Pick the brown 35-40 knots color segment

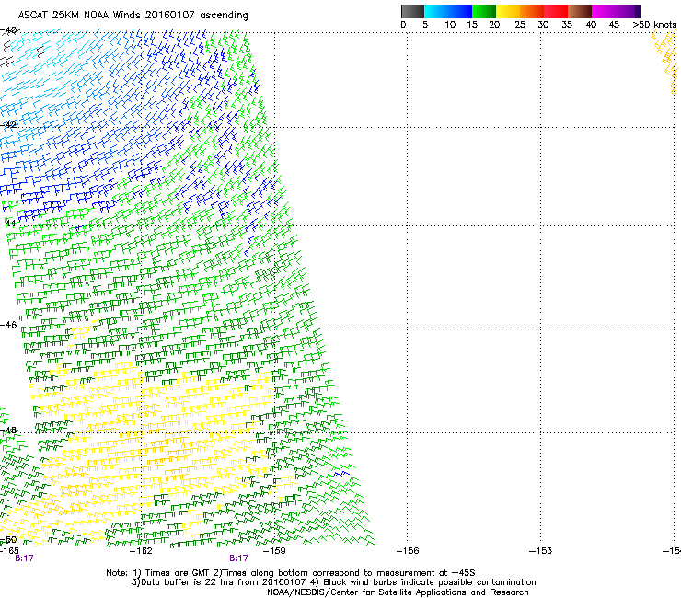(x=580, y=11)
